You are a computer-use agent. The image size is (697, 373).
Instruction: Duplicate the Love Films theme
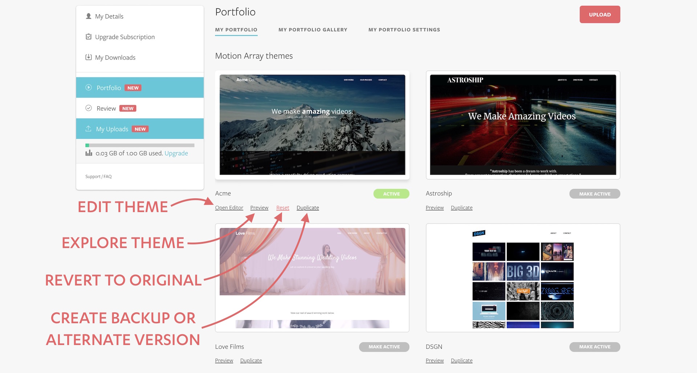pyautogui.click(x=251, y=361)
